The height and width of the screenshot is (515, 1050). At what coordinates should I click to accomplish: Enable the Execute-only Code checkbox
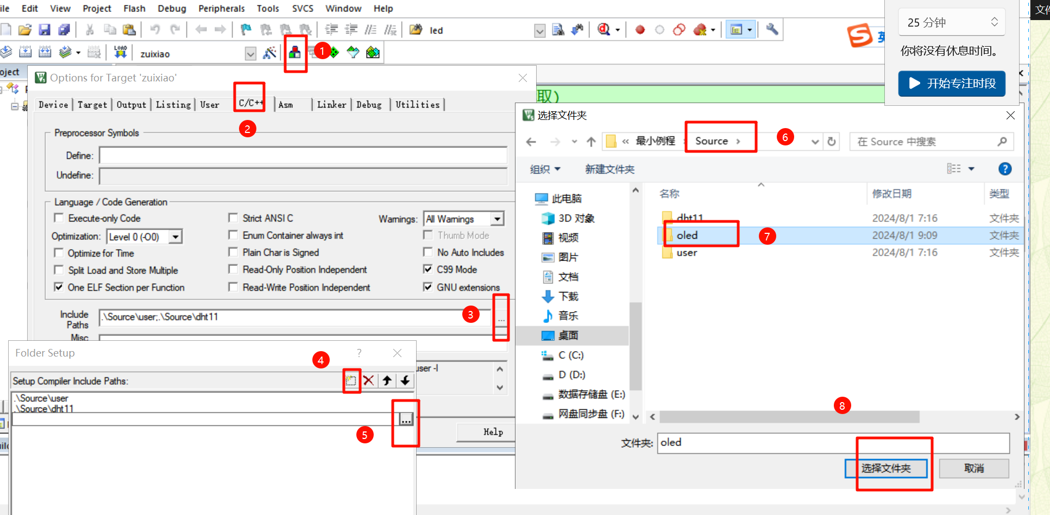59,218
